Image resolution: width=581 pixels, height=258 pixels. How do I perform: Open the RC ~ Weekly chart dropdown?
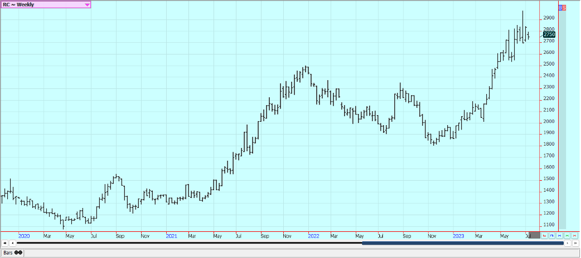click(x=46, y=4)
